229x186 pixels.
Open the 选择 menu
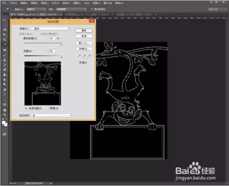click(x=66, y=3)
